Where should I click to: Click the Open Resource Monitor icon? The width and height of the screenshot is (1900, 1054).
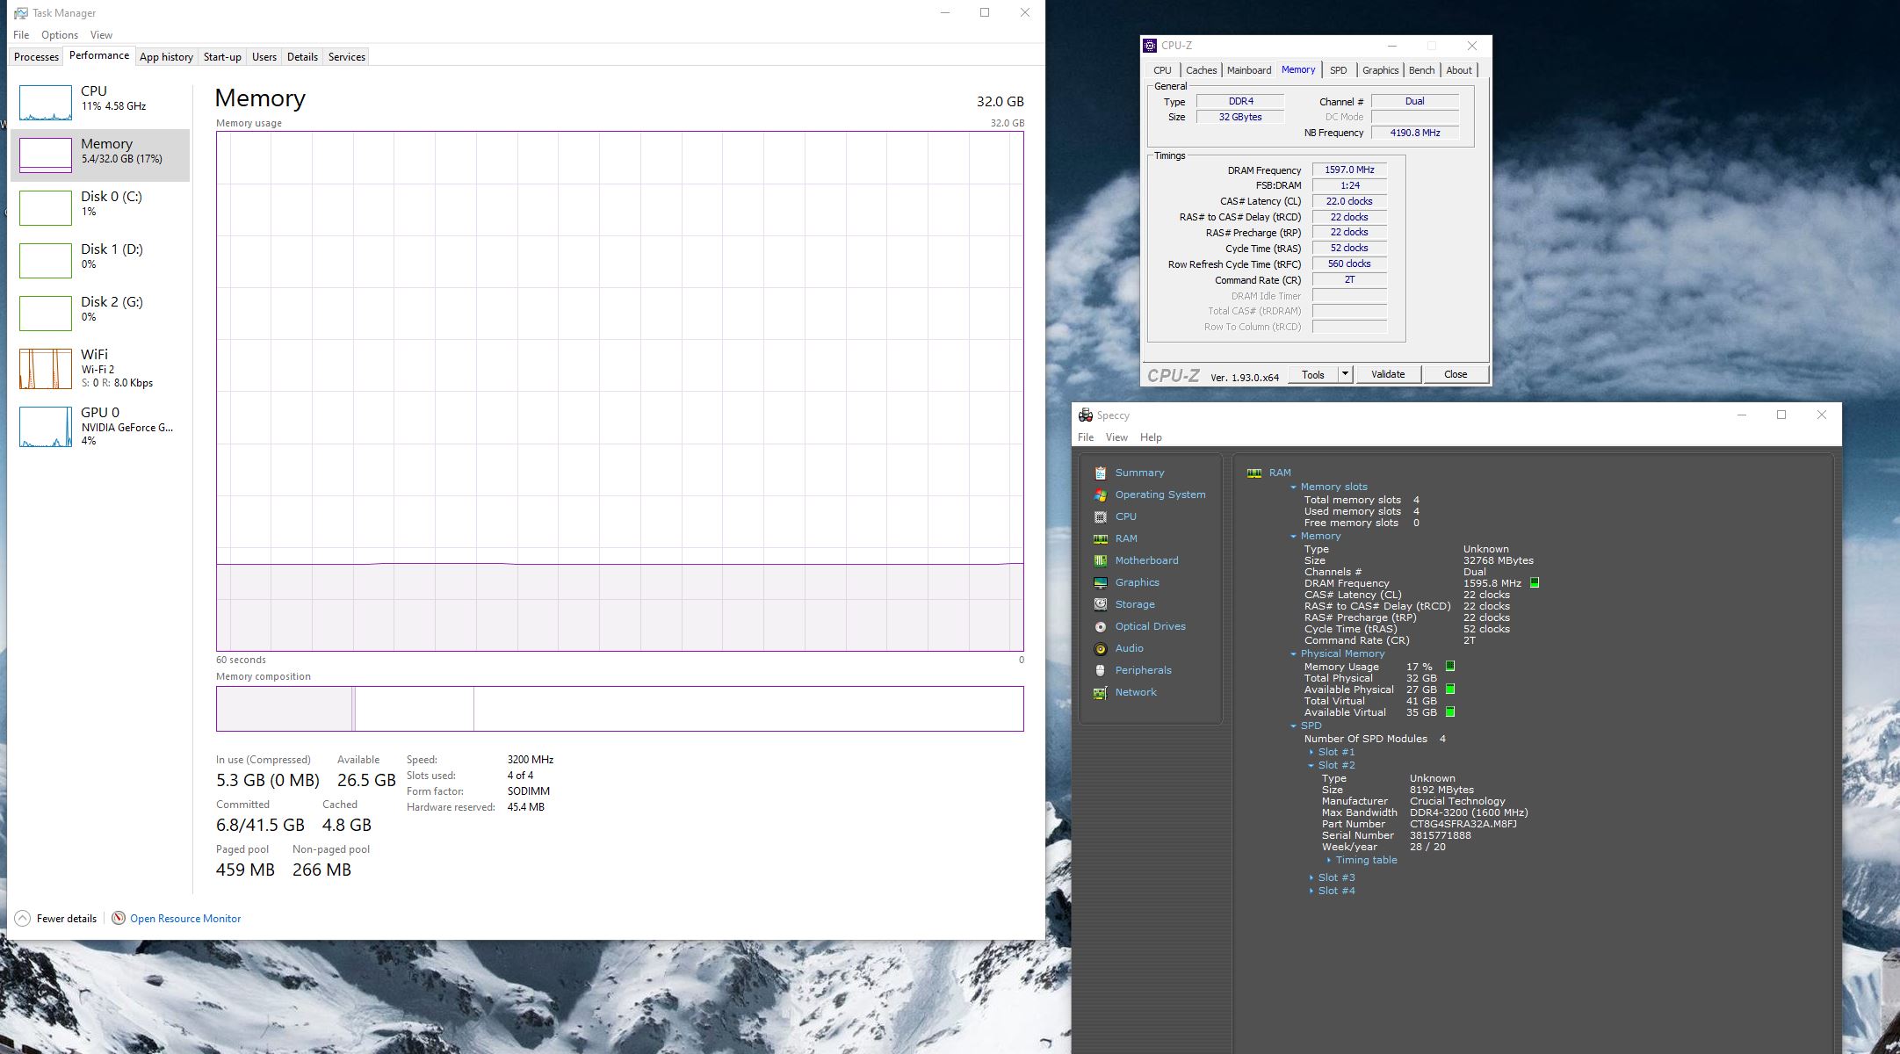pyautogui.click(x=119, y=918)
